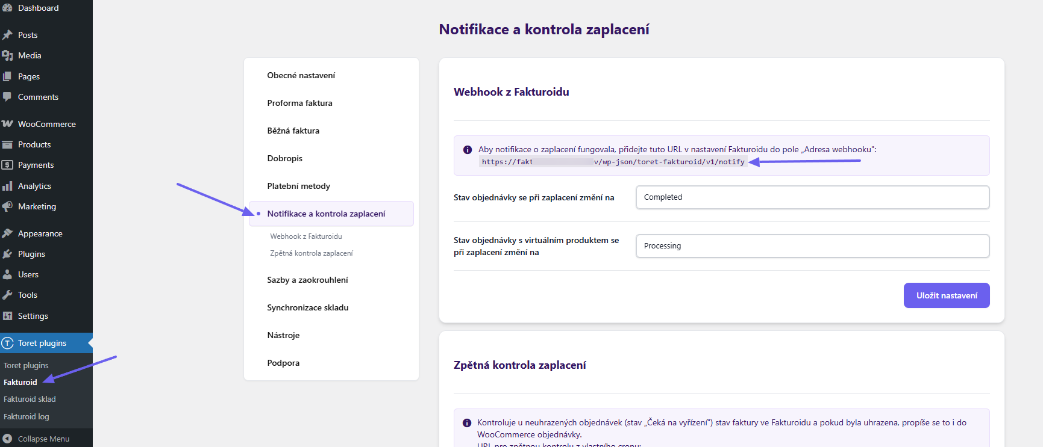This screenshot has height=447, width=1043.
Task: Click the info icon in webhook notice
Action: coord(468,150)
